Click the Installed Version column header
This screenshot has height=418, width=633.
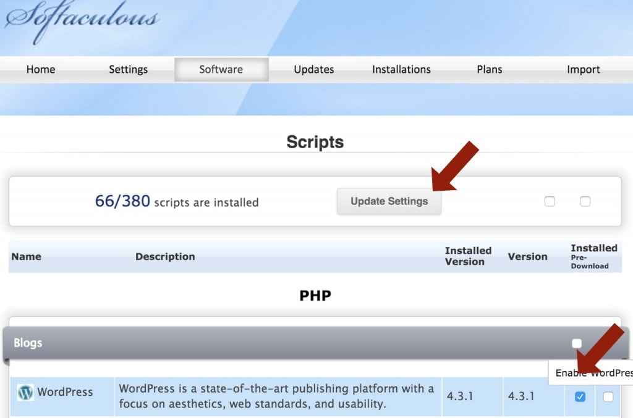(469, 256)
